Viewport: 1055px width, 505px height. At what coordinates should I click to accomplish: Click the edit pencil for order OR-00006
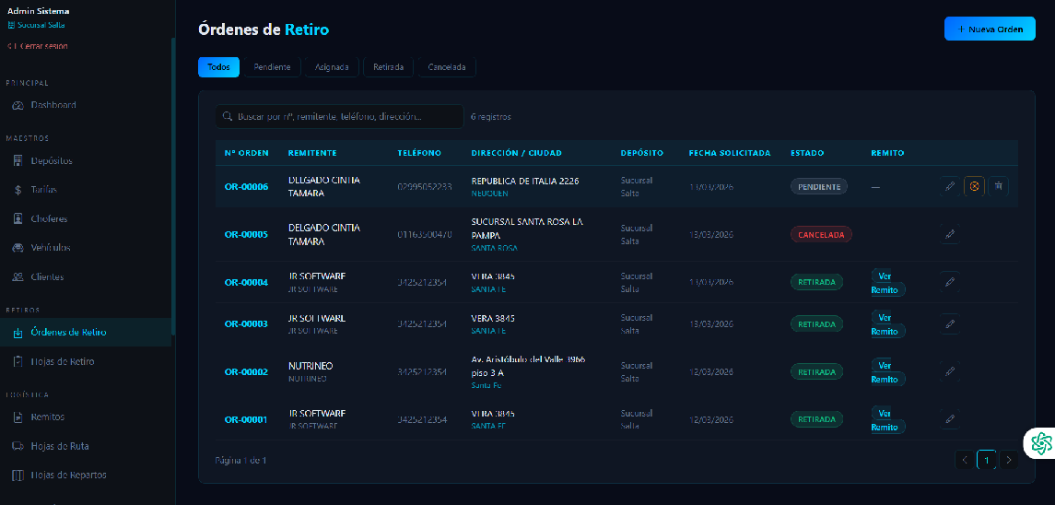click(950, 186)
